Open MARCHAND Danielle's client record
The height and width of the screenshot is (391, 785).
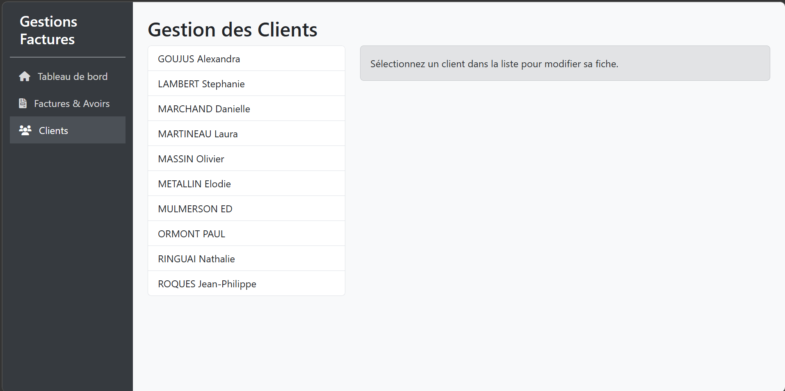point(204,109)
